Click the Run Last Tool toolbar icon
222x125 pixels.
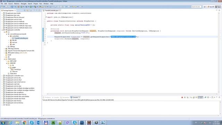click(x=35, y=7)
